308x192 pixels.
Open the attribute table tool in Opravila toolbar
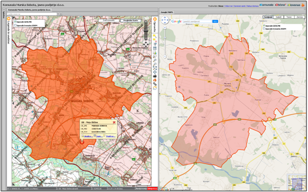(x=155, y=48)
